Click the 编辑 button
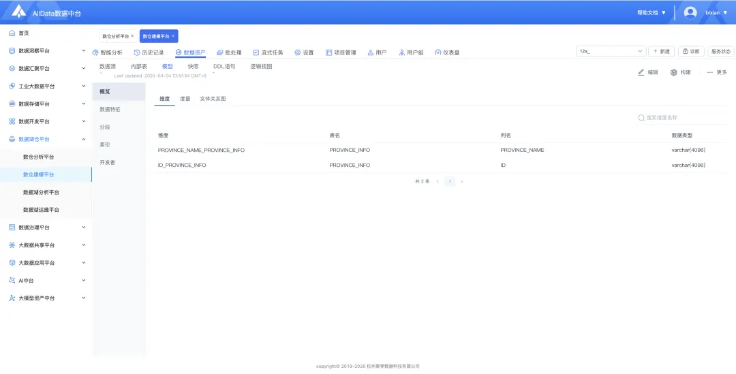 pyautogui.click(x=648, y=72)
